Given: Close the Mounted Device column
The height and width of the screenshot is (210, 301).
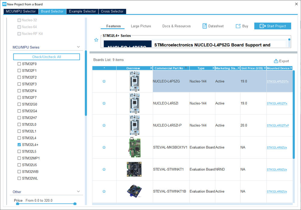Looking at the screenshot, I should 291,68.
